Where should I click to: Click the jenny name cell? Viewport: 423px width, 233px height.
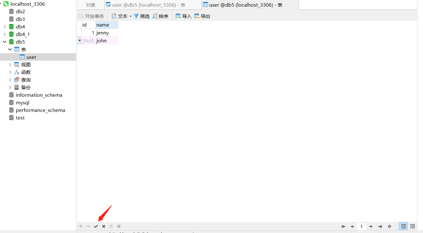[107, 33]
